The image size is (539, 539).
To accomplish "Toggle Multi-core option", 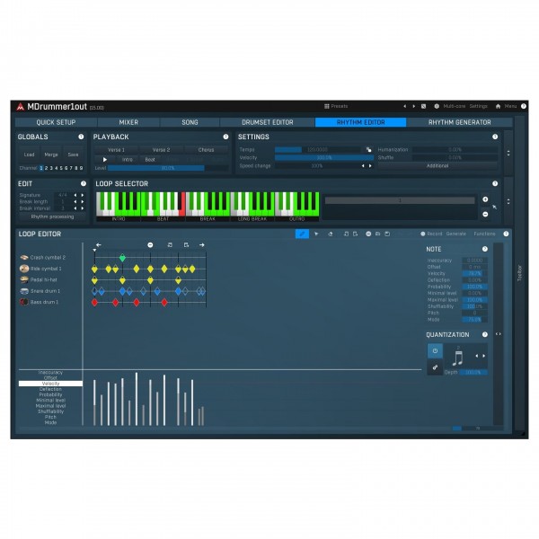I will click(450, 106).
